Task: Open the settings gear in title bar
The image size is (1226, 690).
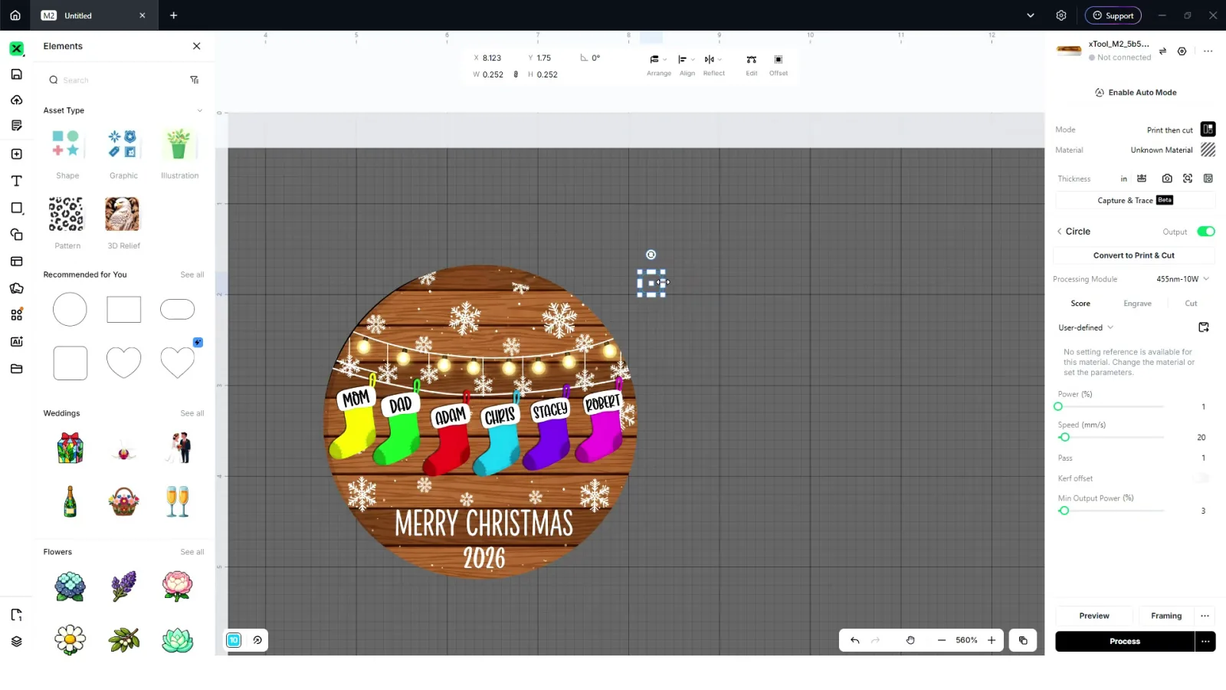Action: click(x=1061, y=15)
